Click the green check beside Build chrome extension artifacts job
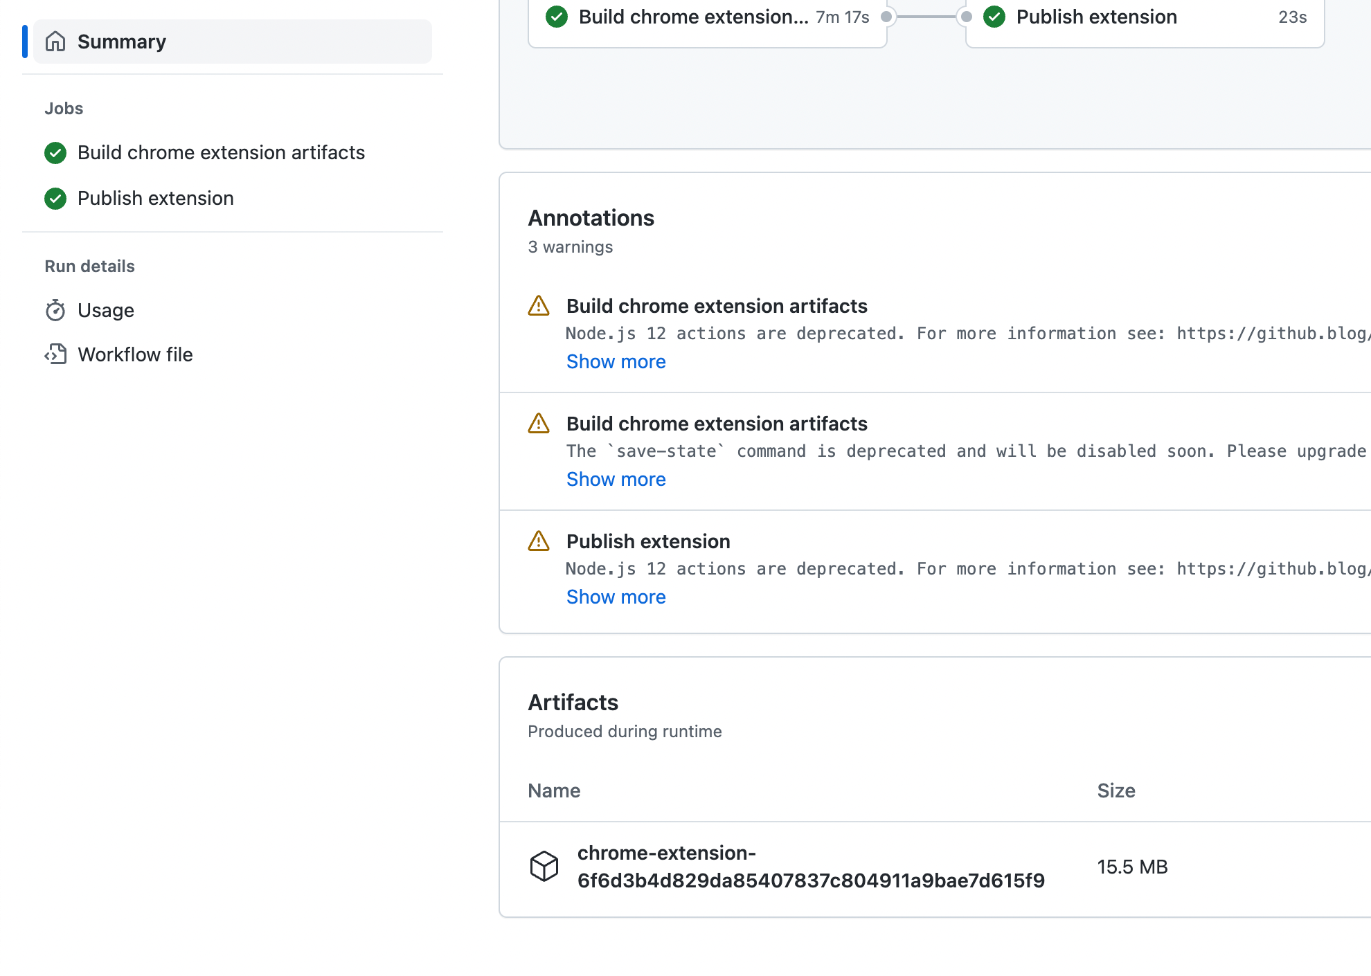The width and height of the screenshot is (1371, 976). 55,153
